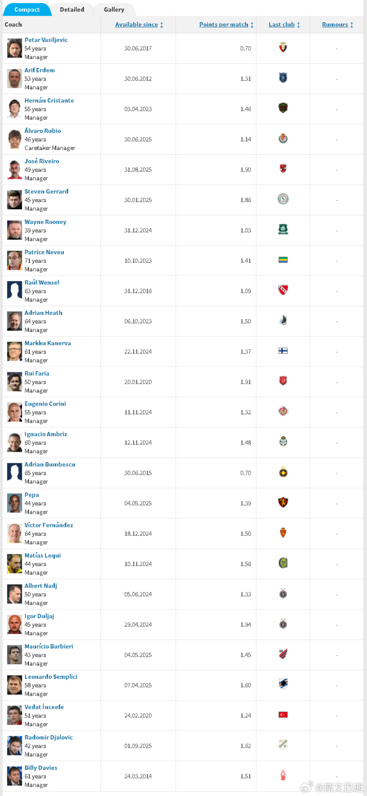Screen dimensions: 367x796
Task: Click Vedat İnceefe's Turkey flag icon
Action: 283,714
